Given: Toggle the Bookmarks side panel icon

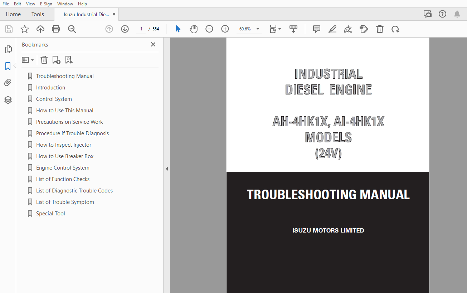Looking at the screenshot, I should (x=8, y=66).
